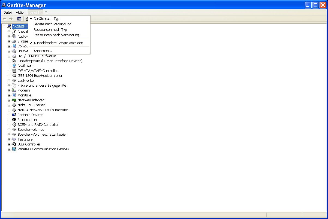Select the Monitore label
The image size is (328, 219).
pyautogui.click(x=24, y=95)
